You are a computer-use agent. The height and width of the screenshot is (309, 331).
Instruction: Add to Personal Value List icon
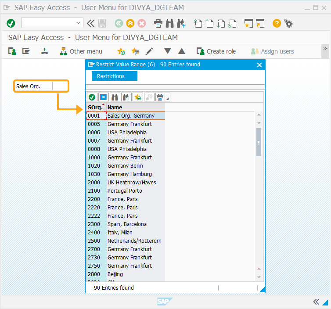138,97
